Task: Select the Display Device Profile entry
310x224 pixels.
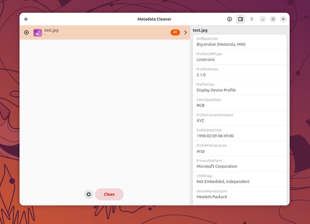Action: (x=240, y=88)
